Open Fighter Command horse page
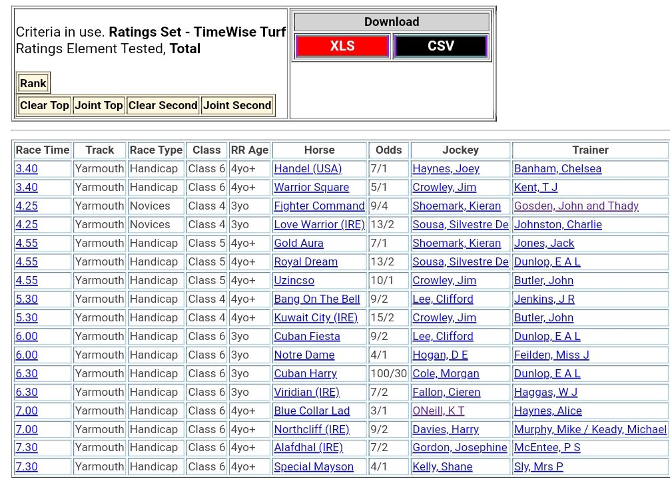This screenshot has width=670, height=489. (x=319, y=206)
